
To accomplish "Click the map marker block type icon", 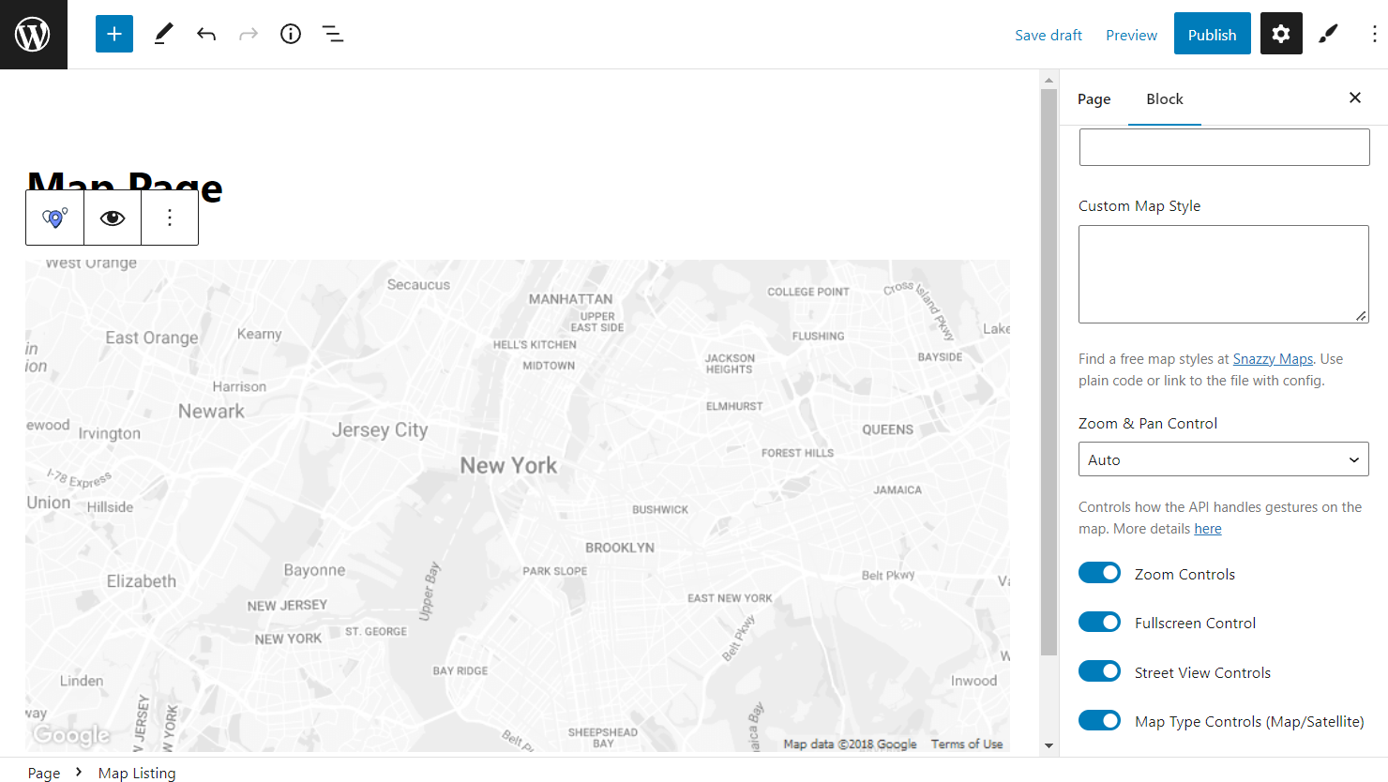I will click(55, 218).
